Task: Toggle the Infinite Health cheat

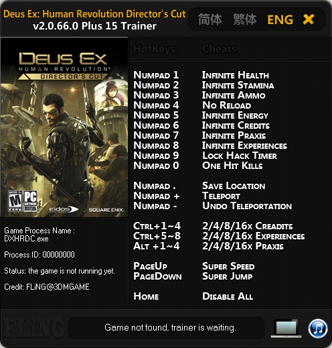Action: click(x=236, y=75)
